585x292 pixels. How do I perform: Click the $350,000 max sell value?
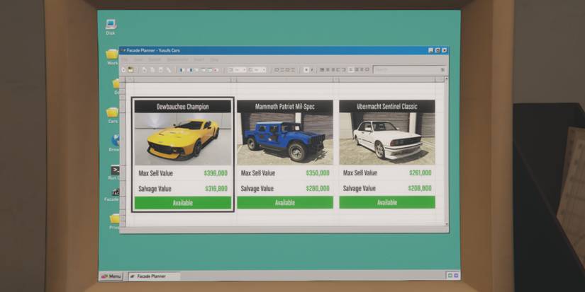click(318, 173)
